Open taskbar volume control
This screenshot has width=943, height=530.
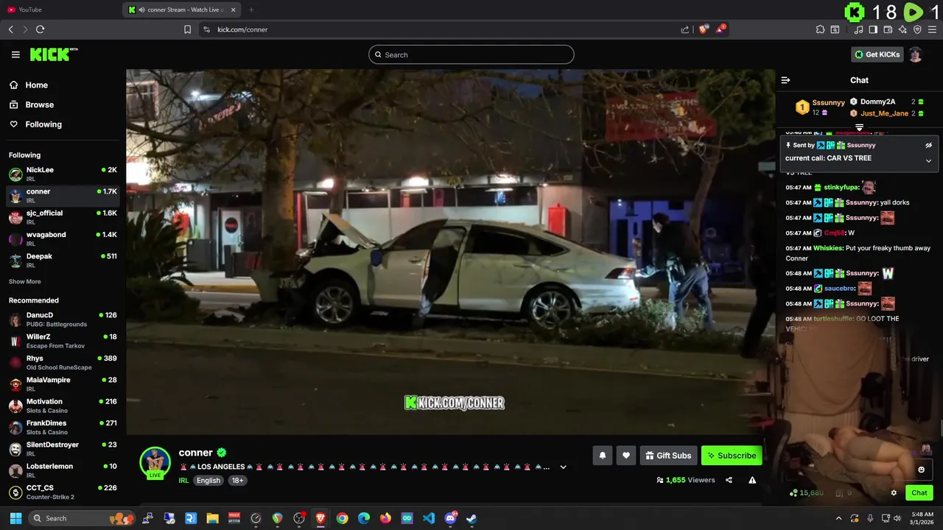pyautogui.click(x=897, y=518)
